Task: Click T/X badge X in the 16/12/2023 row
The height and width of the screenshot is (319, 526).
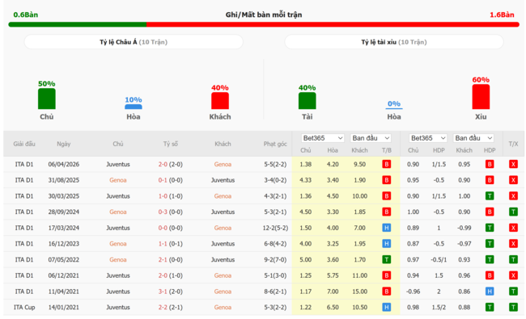Action: tap(513, 244)
